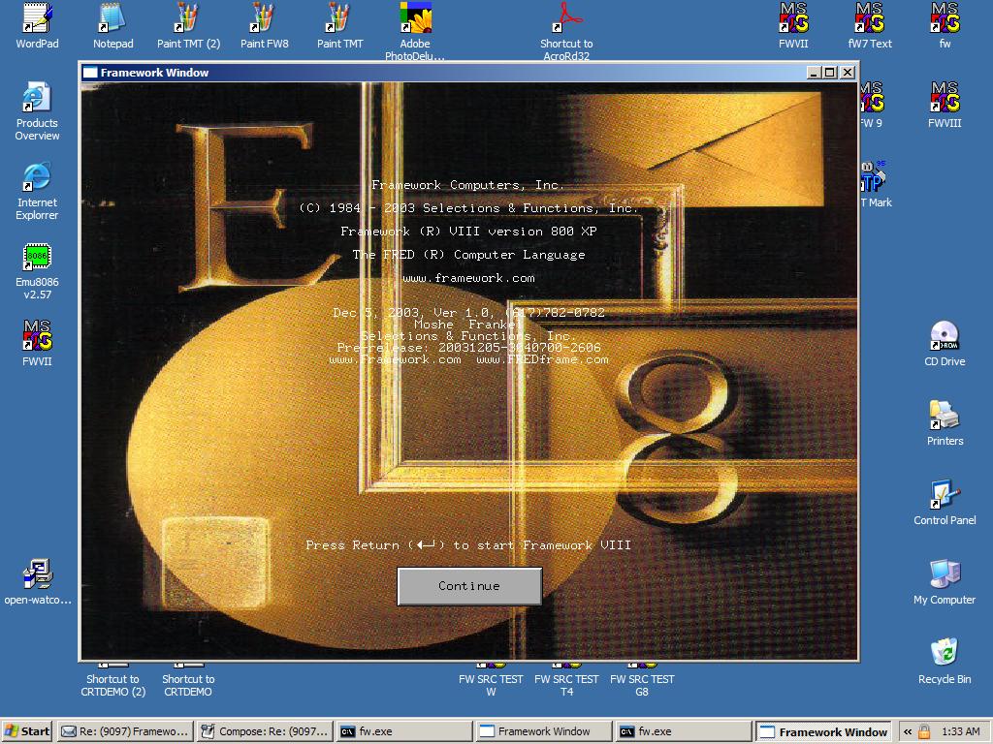Click the lock icon in the system tray

coord(924,732)
